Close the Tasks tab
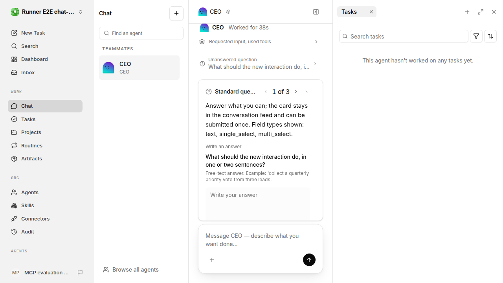The image size is (503, 283). click(x=371, y=12)
